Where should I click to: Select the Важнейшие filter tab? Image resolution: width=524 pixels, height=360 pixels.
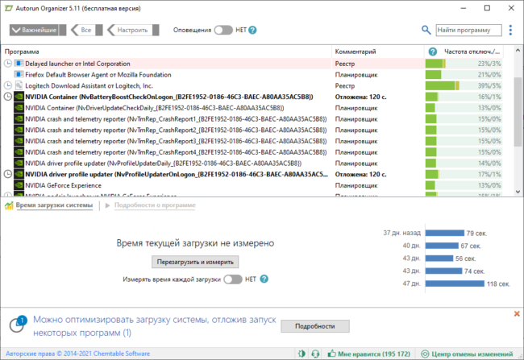[38, 30]
